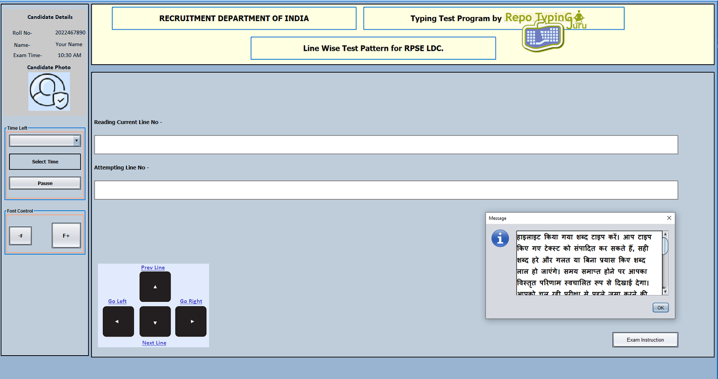Click the Select Time button
Screen dimensions: 718x379
coord(45,162)
